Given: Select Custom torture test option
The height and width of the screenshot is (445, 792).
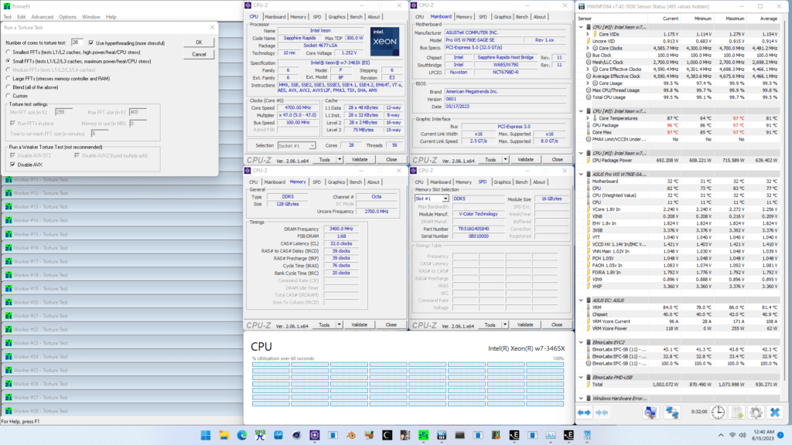Looking at the screenshot, I should (8, 96).
